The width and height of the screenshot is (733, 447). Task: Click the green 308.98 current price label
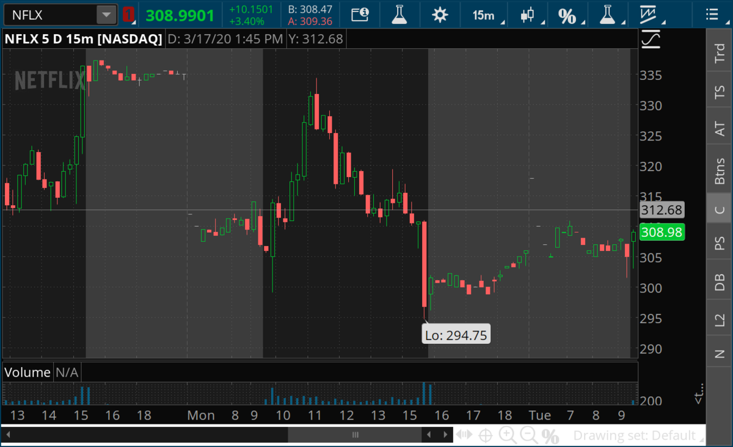(x=662, y=233)
